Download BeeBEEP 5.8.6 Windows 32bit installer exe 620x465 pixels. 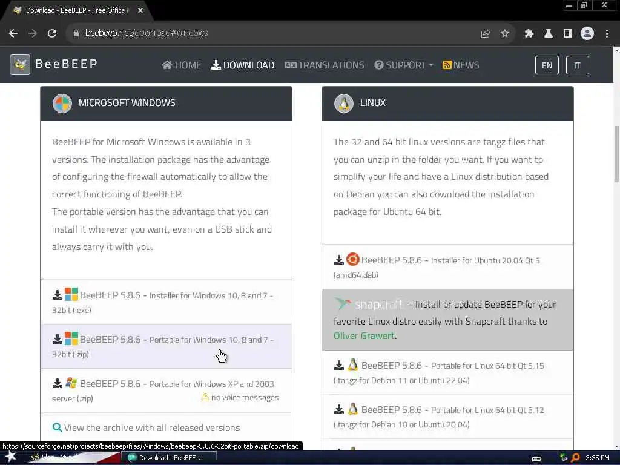point(166,303)
